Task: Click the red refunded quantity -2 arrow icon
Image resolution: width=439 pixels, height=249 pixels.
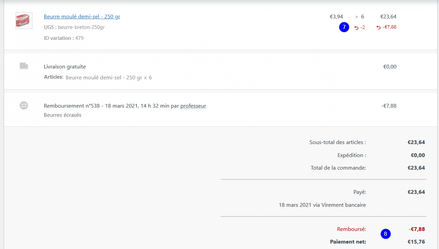Action: [356, 28]
